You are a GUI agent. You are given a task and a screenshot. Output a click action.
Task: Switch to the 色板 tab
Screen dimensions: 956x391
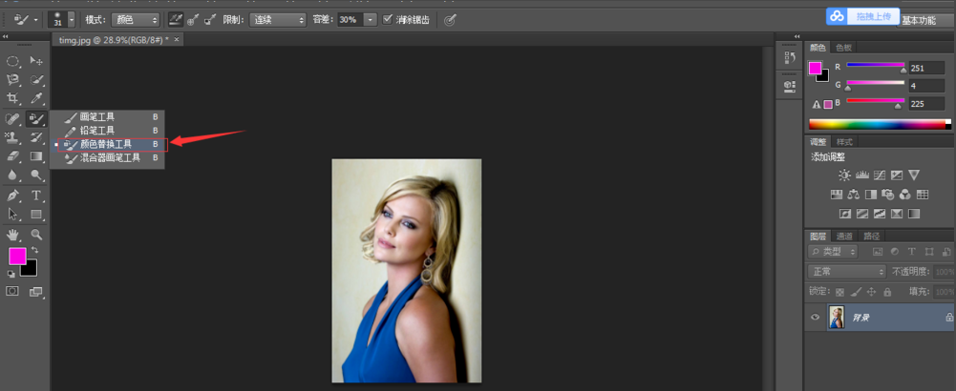[x=844, y=48]
